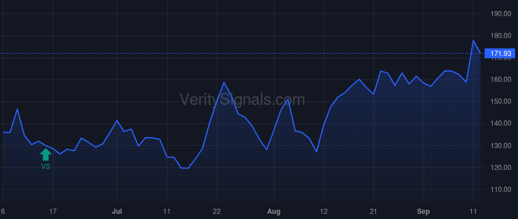Click the Jul date label on time axis
Image resolution: width=518 pixels, height=219 pixels.
[x=117, y=212]
